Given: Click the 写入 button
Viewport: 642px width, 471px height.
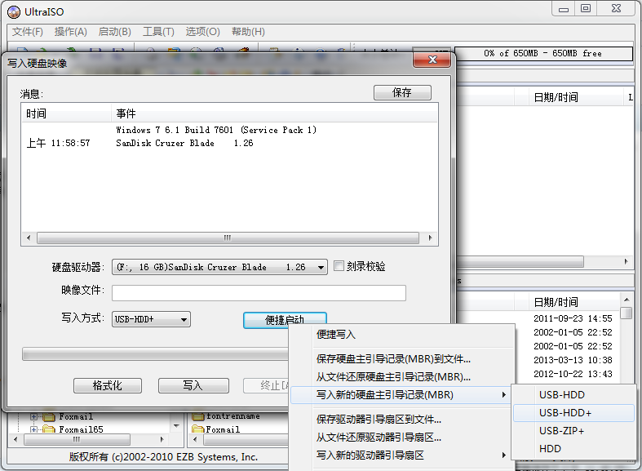Looking at the screenshot, I should (x=193, y=385).
